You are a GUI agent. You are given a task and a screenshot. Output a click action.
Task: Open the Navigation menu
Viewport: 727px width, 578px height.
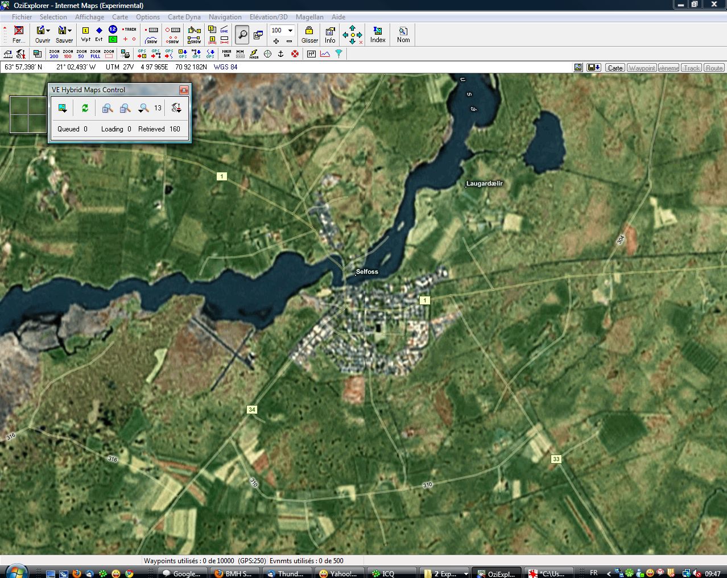[225, 17]
